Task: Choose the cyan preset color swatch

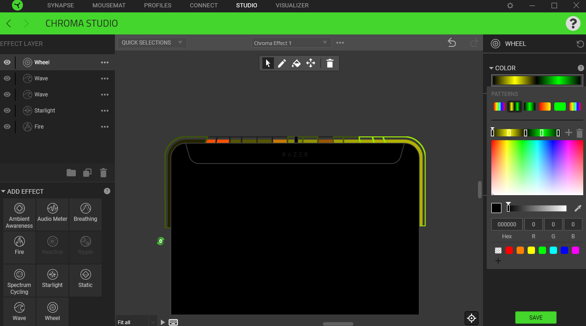Action: click(553, 250)
